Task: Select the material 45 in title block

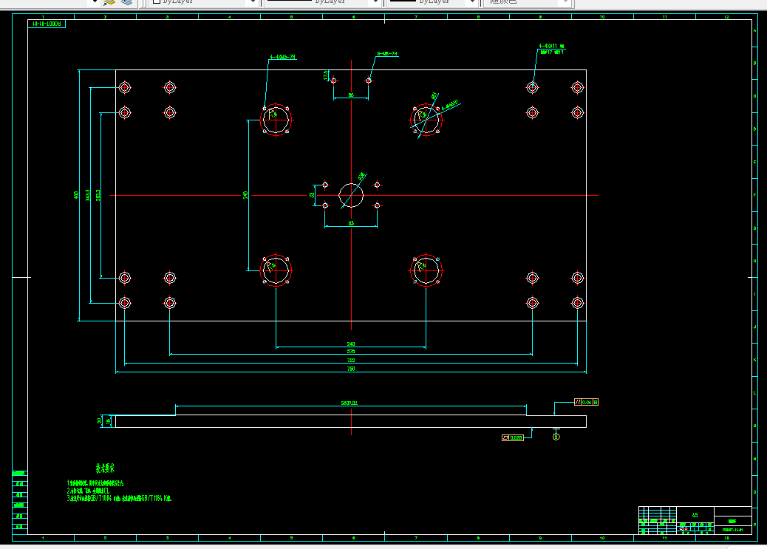Action: coord(695,515)
